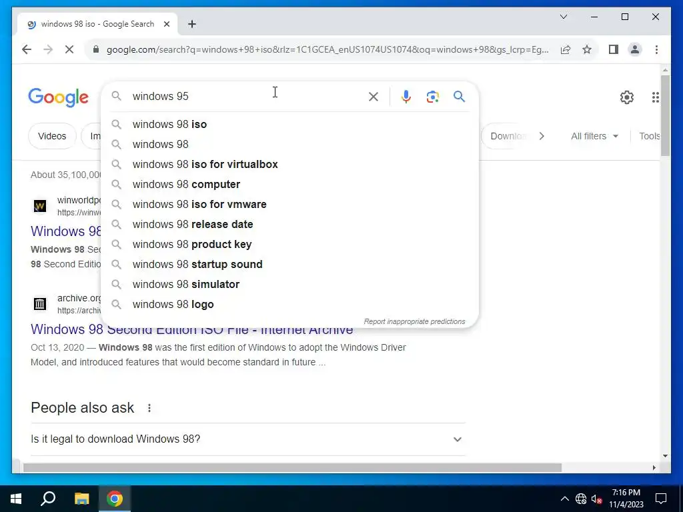
Task: Click the archive.org site favicon
Action: point(39,304)
